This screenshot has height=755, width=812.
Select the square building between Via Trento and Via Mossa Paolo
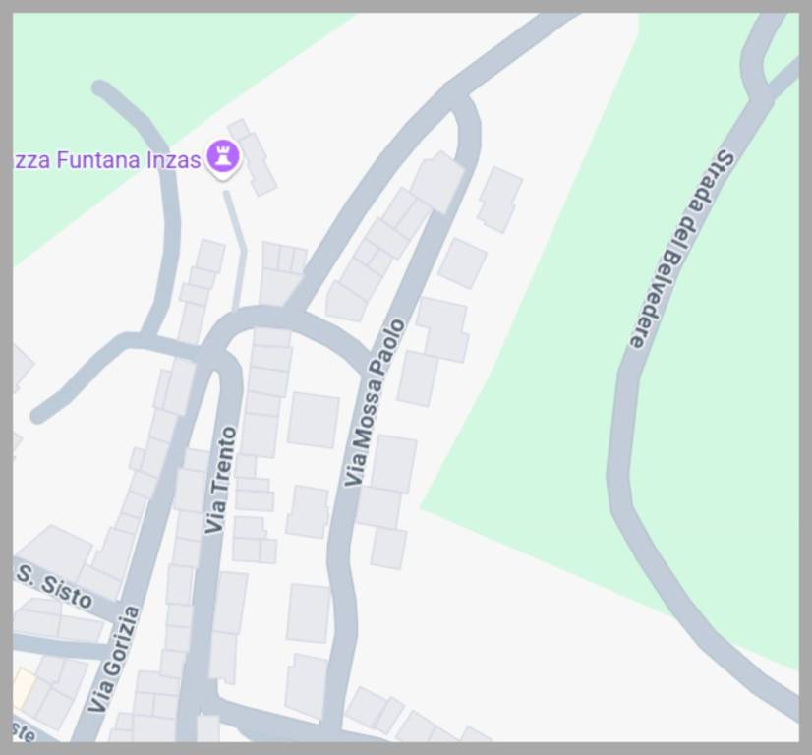point(314,420)
